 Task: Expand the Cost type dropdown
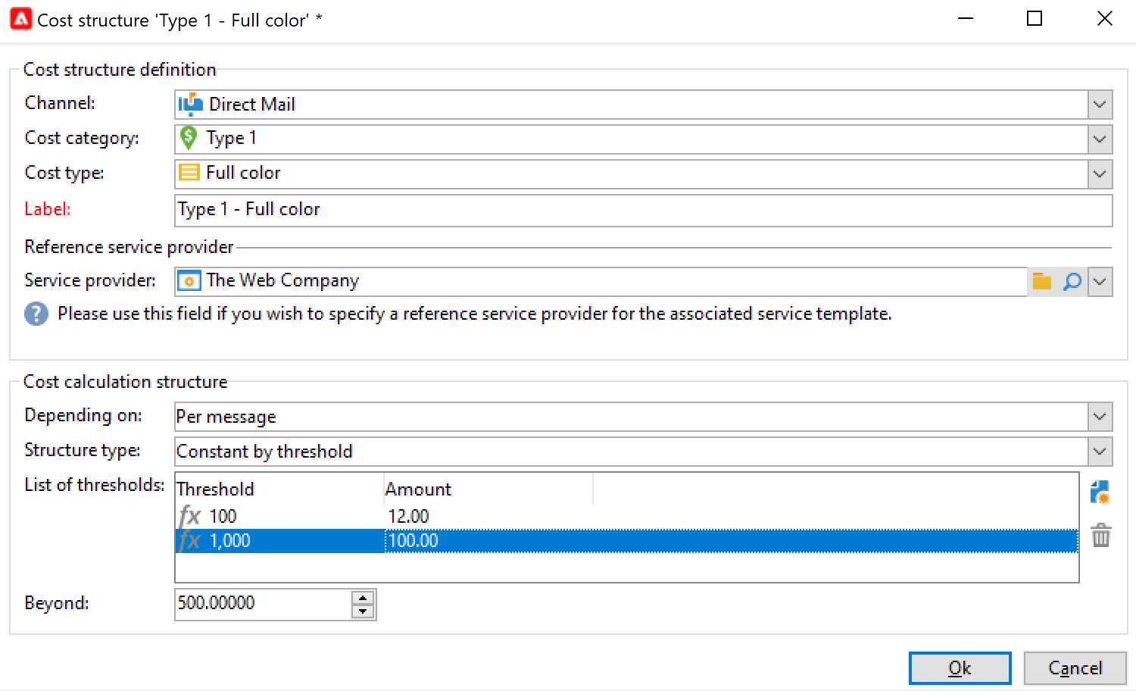coord(1100,174)
